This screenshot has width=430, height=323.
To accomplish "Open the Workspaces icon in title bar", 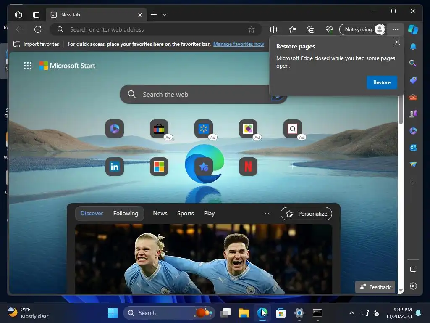I will tap(18, 15).
